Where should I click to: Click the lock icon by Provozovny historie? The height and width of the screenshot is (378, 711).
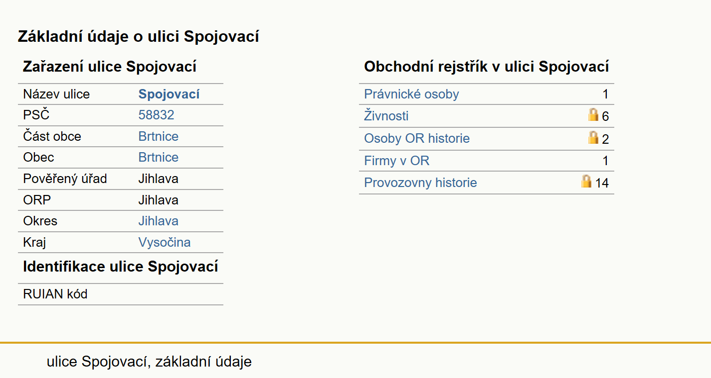[586, 181]
